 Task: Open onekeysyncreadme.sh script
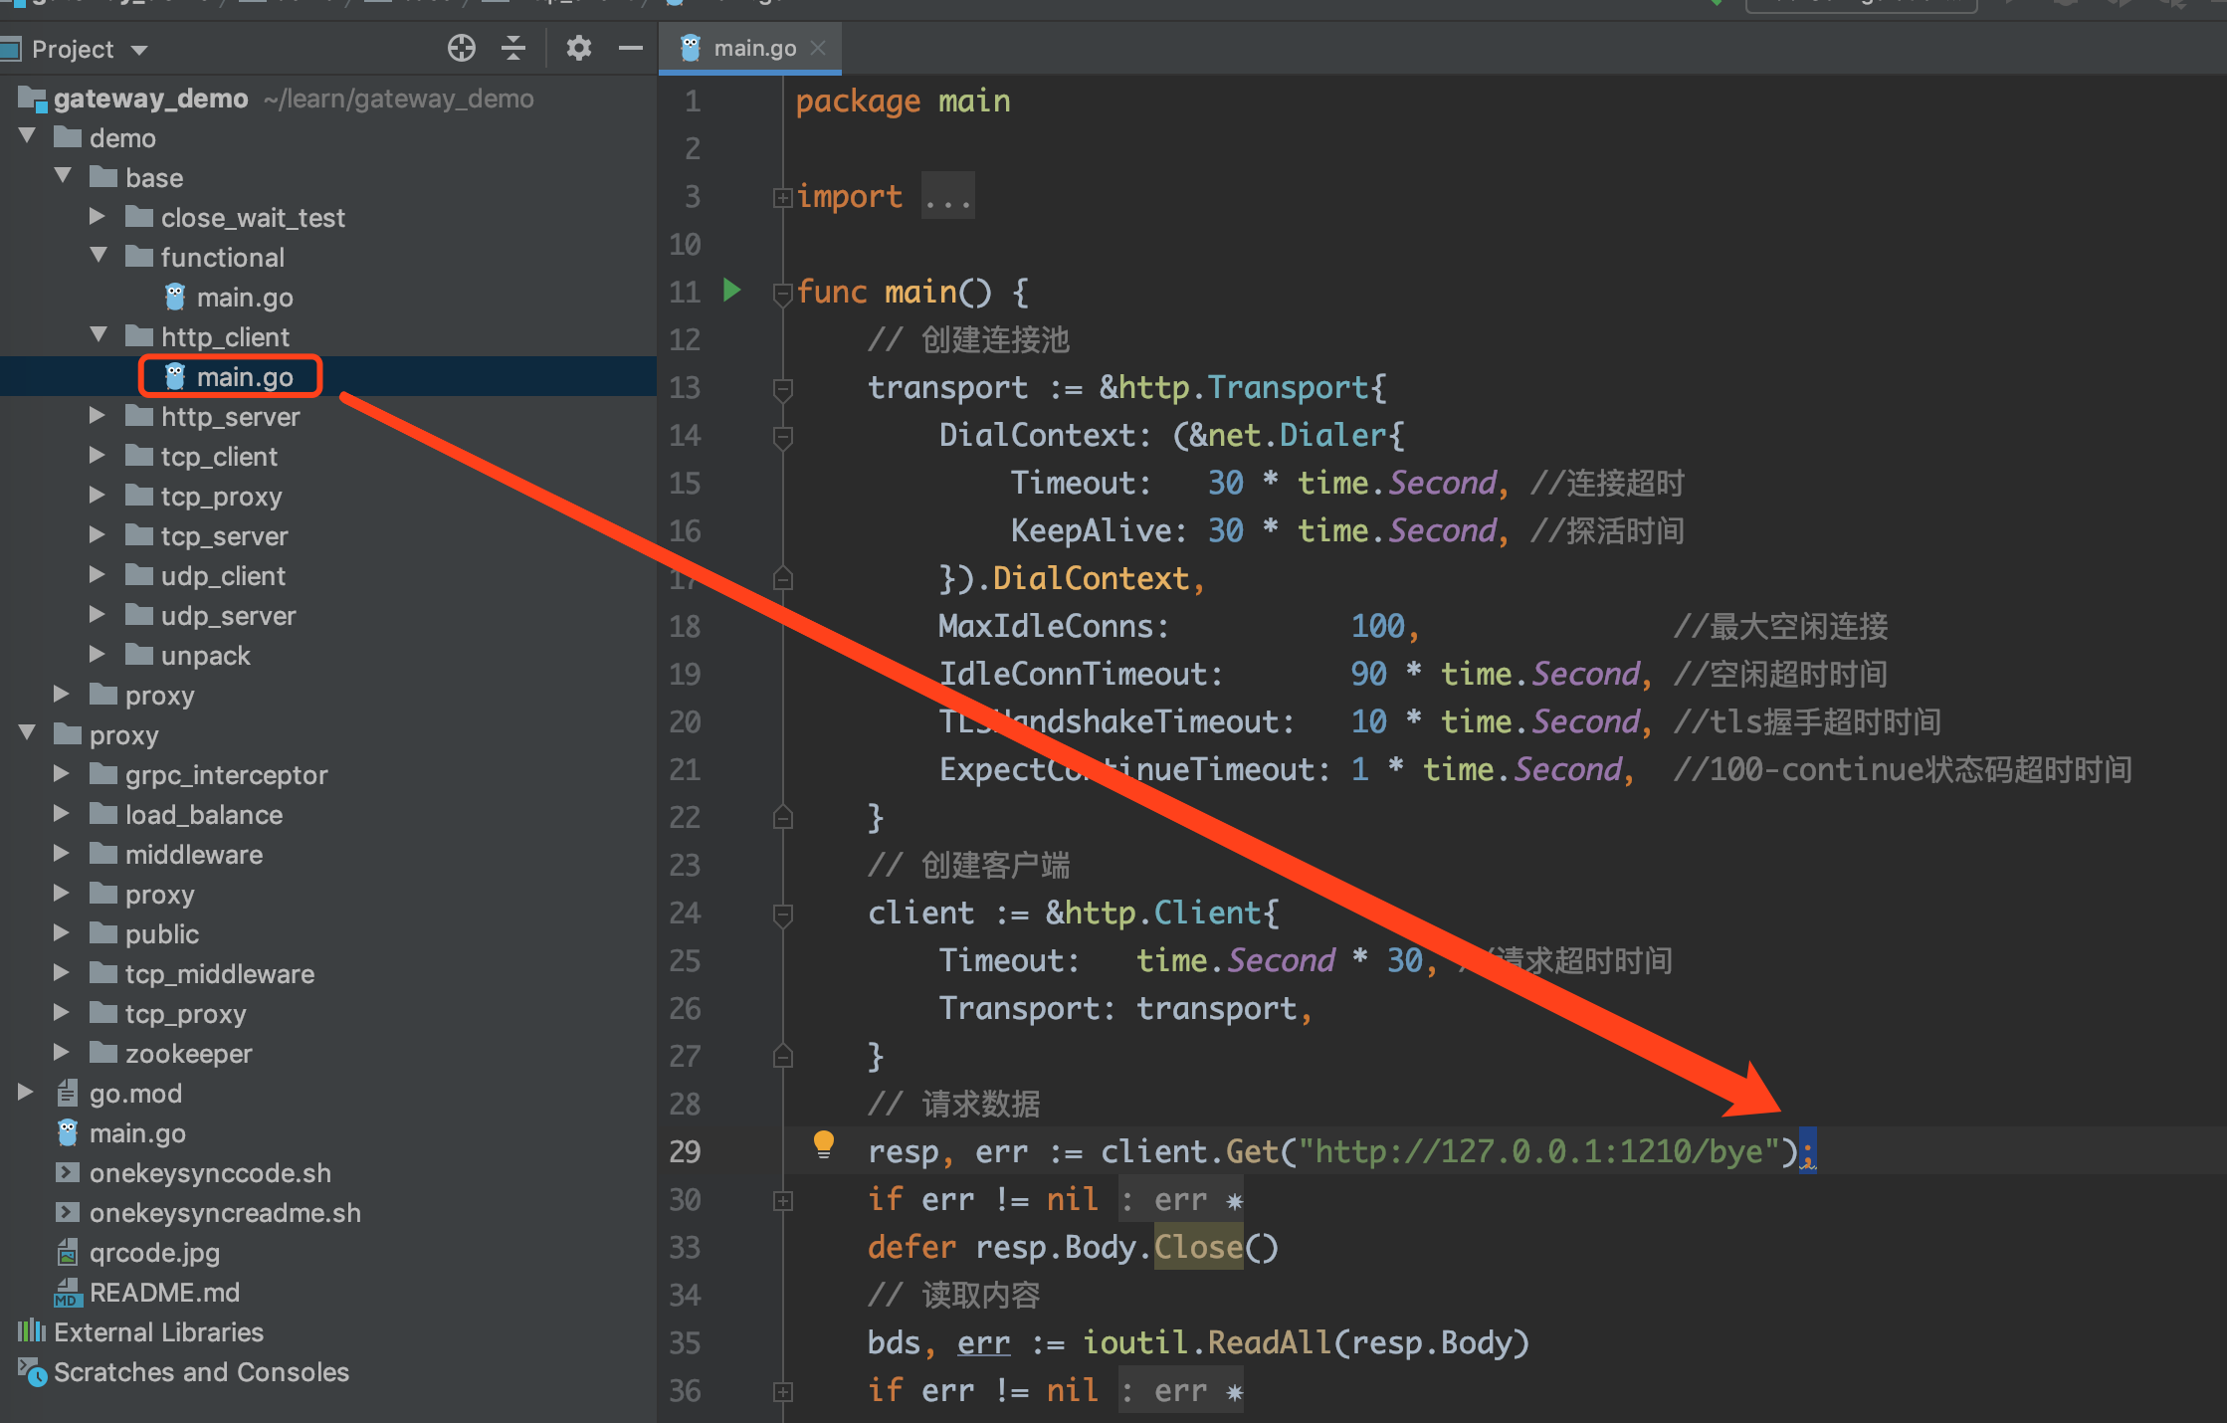tap(225, 1213)
